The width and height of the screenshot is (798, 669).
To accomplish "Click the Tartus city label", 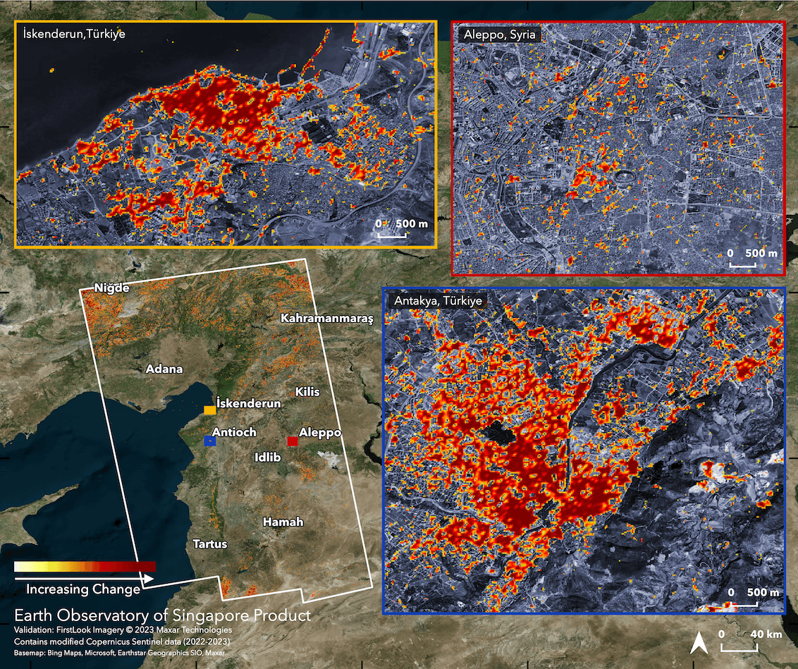I will coord(210,544).
